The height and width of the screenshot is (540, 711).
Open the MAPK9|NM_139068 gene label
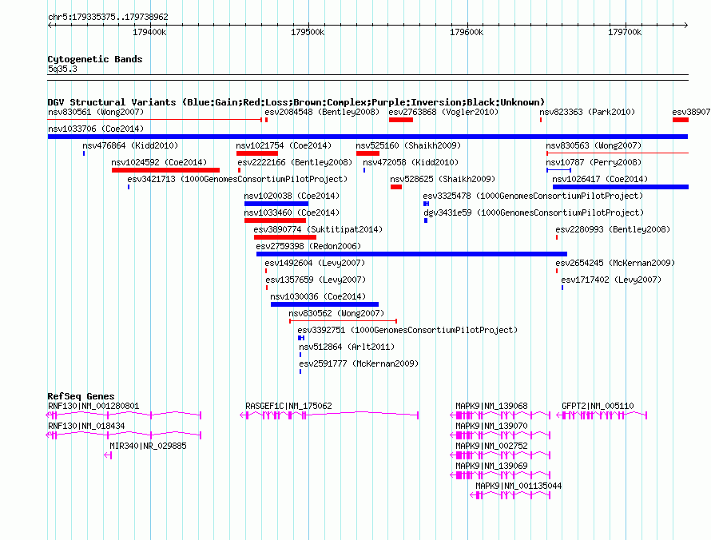[491, 406]
